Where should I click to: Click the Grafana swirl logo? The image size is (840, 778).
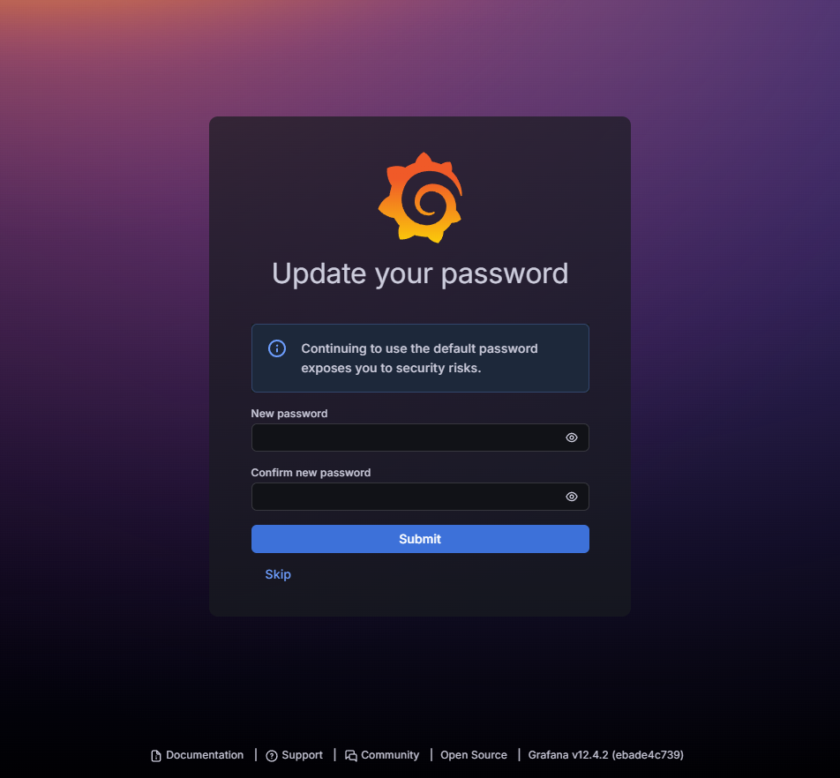pyautogui.click(x=420, y=198)
